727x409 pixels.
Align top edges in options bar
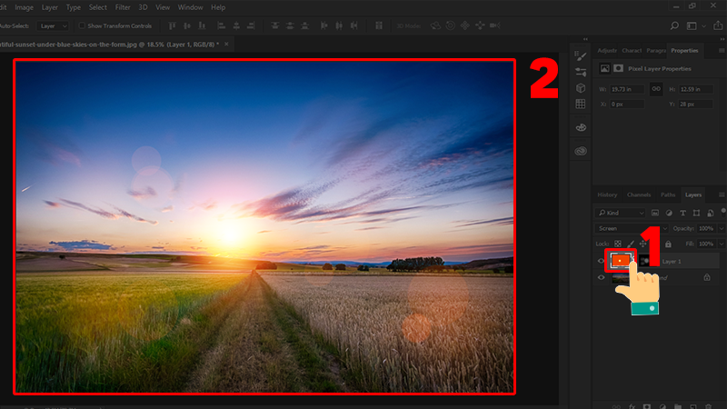(x=172, y=26)
